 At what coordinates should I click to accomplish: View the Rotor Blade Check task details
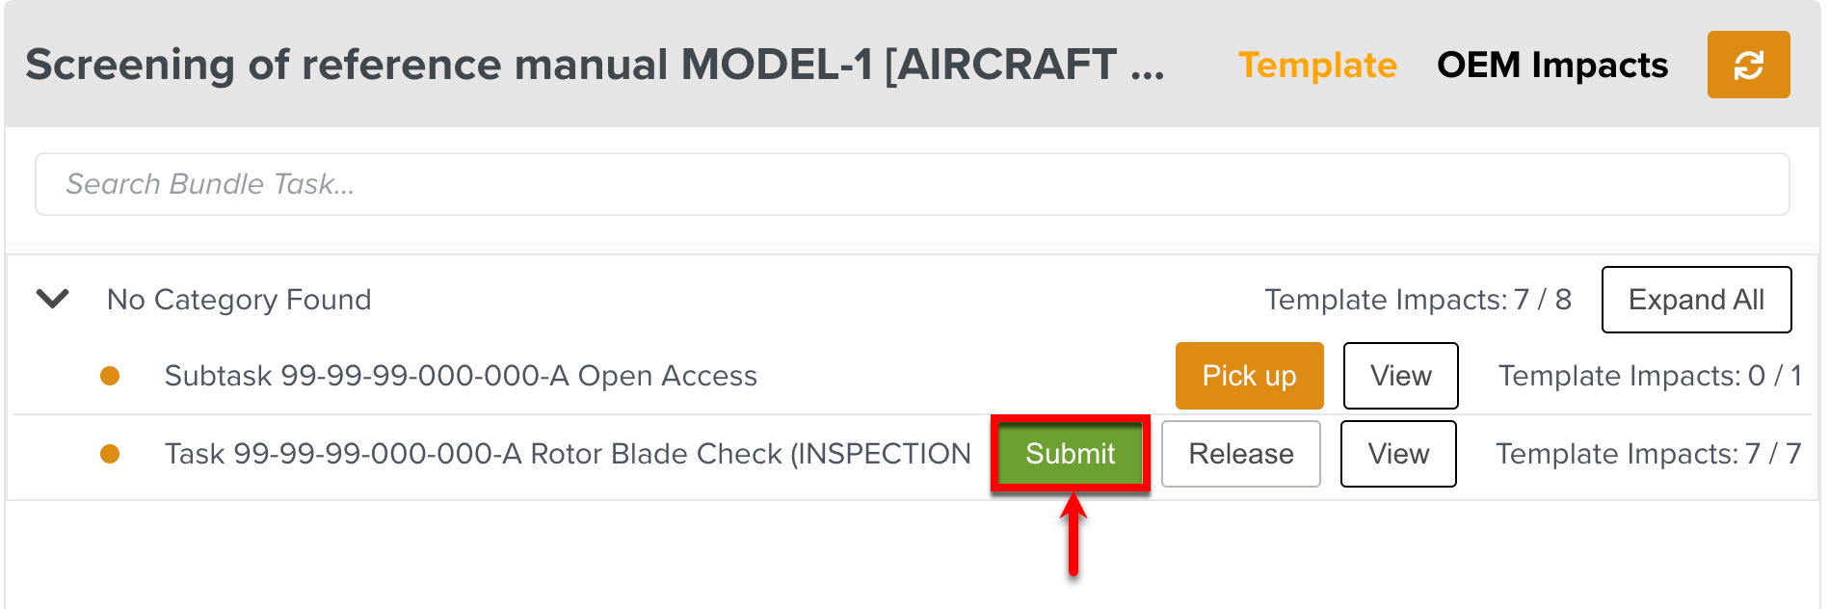(1398, 454)
